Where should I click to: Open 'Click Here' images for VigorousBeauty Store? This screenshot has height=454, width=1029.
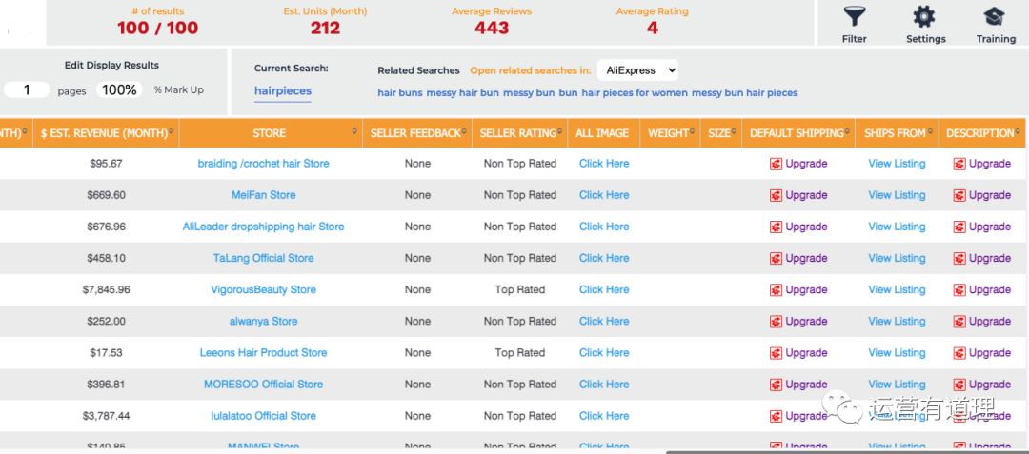[x=604, y=289]
